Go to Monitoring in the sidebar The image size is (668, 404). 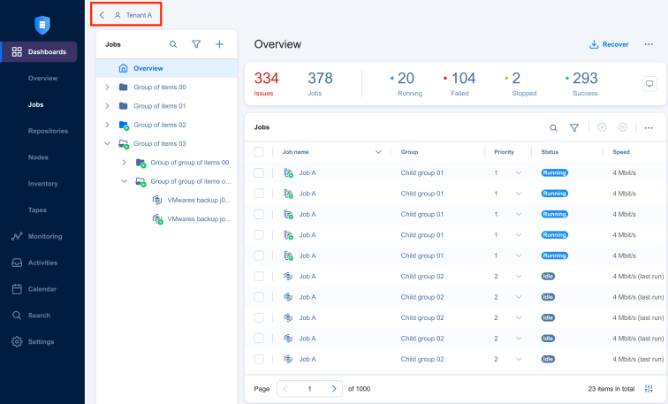coord(44,236)
